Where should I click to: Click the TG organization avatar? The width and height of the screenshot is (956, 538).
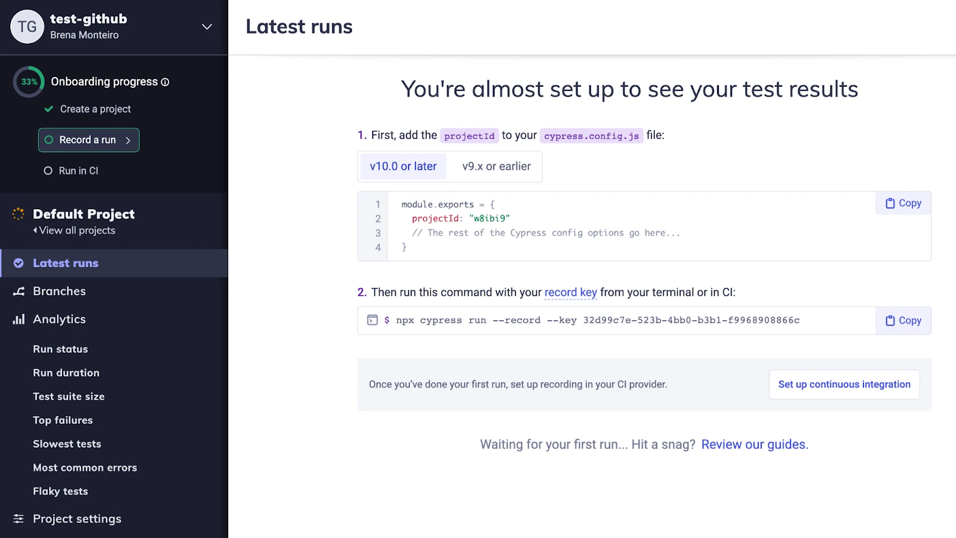click(27, 27)
